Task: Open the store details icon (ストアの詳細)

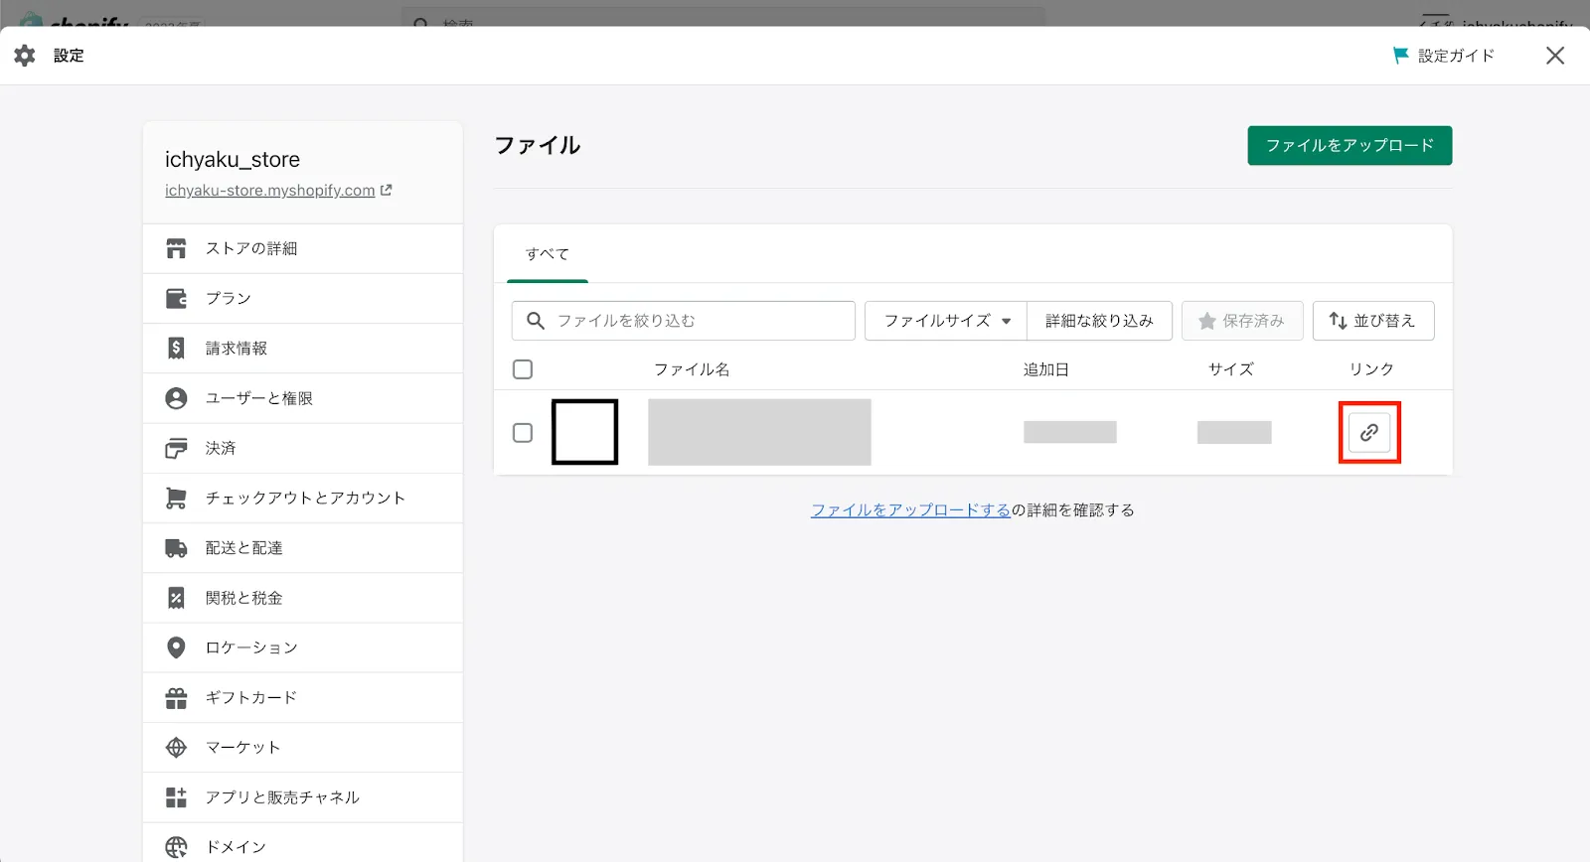Action: click(176, 248)
